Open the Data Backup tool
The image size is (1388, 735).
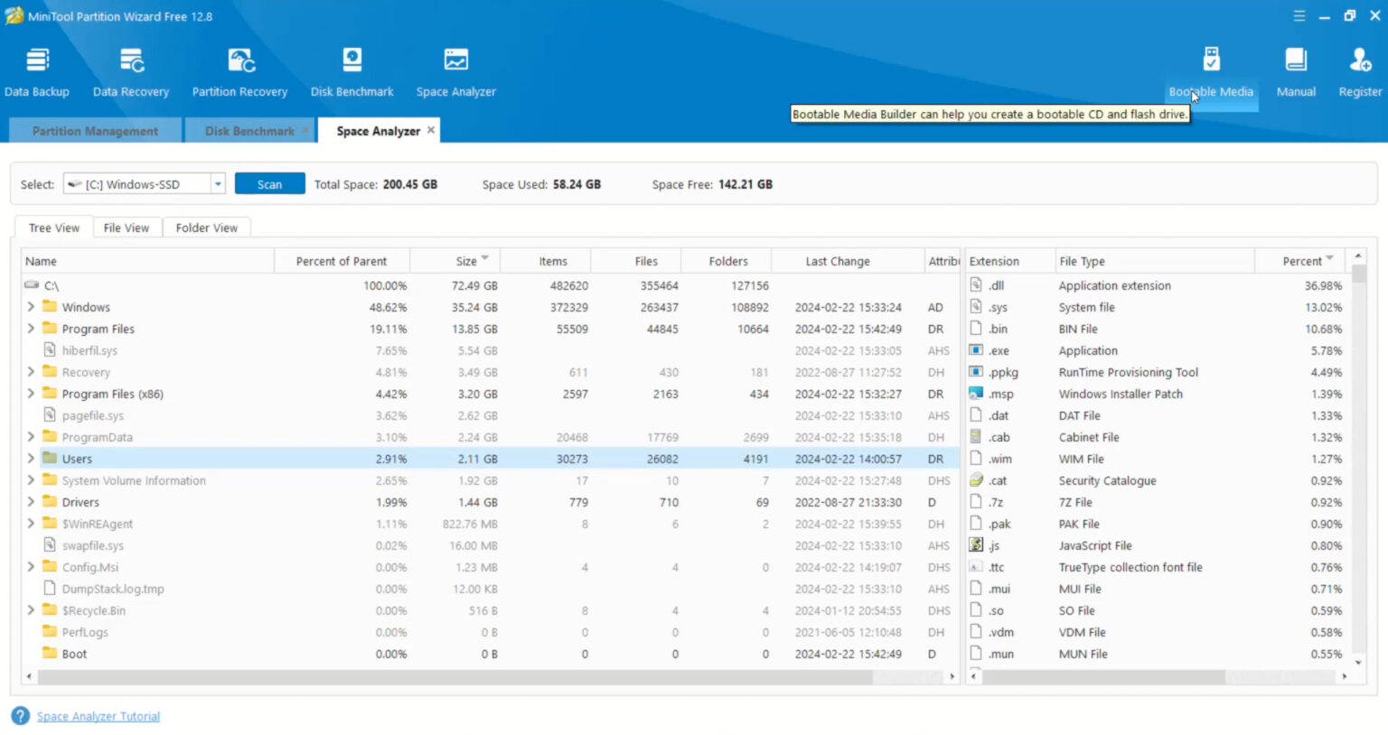click(x=37, y=70)
